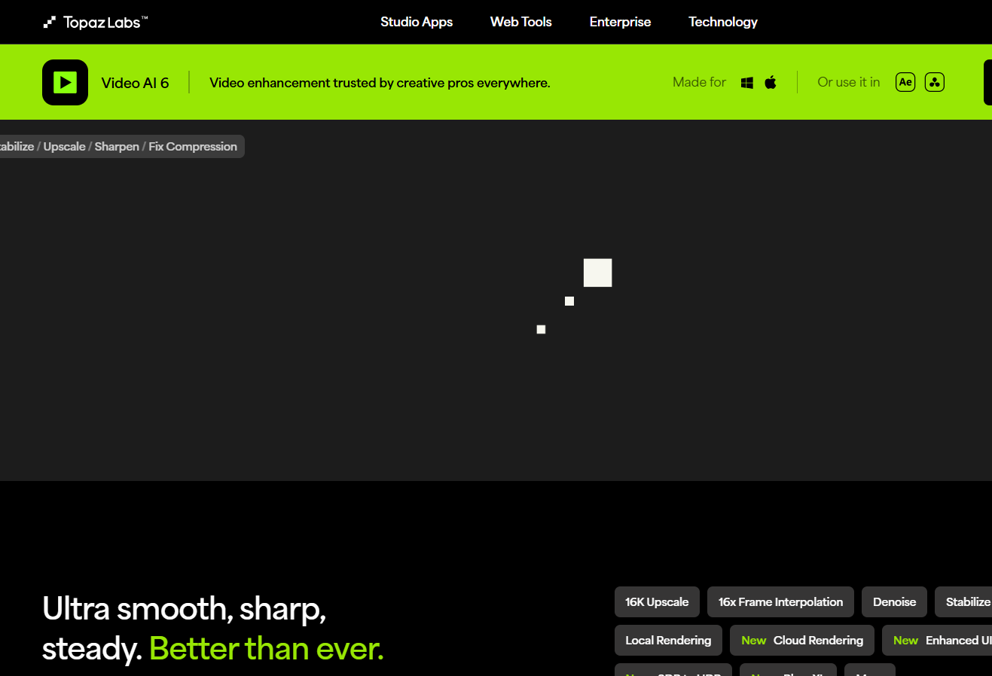Click the Video AI 6 product title
The width and height of the screenshot is (992, 676).
click(136, 83)
